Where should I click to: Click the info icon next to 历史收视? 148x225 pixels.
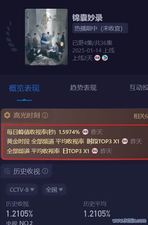[45, 171]
